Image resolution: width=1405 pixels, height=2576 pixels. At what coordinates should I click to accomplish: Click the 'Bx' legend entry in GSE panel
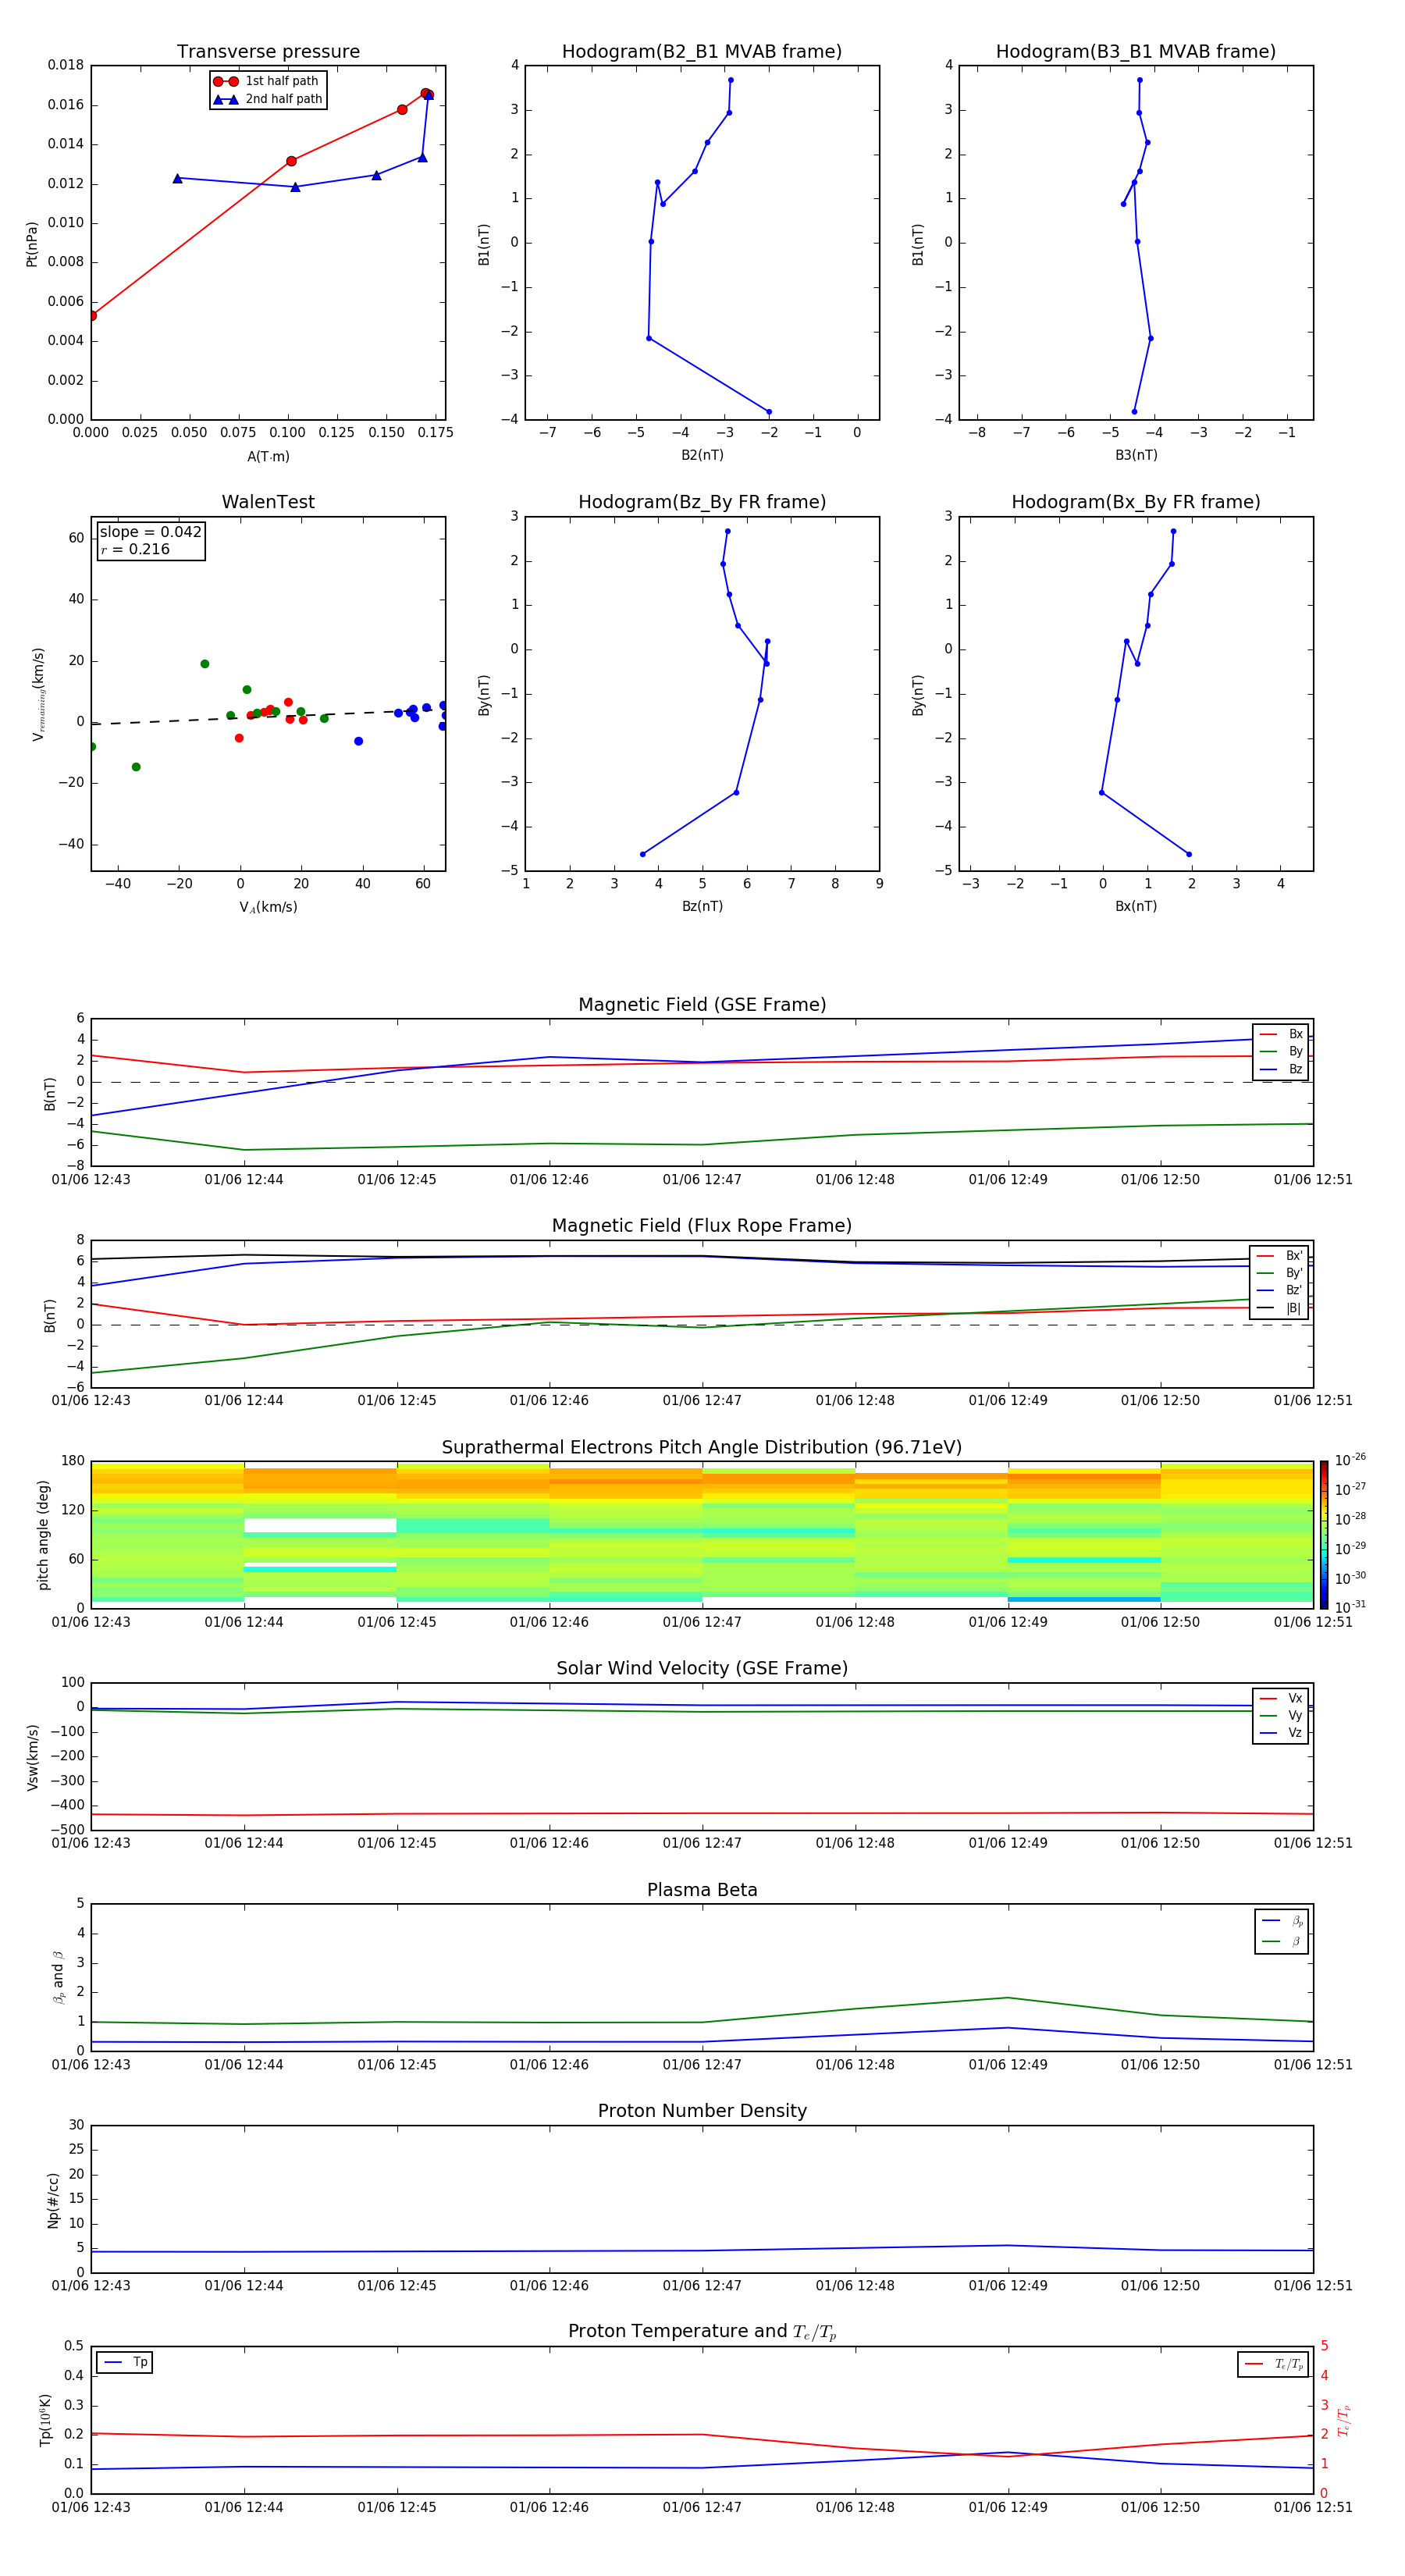pyautogui.click(x=1281, y=1034)
